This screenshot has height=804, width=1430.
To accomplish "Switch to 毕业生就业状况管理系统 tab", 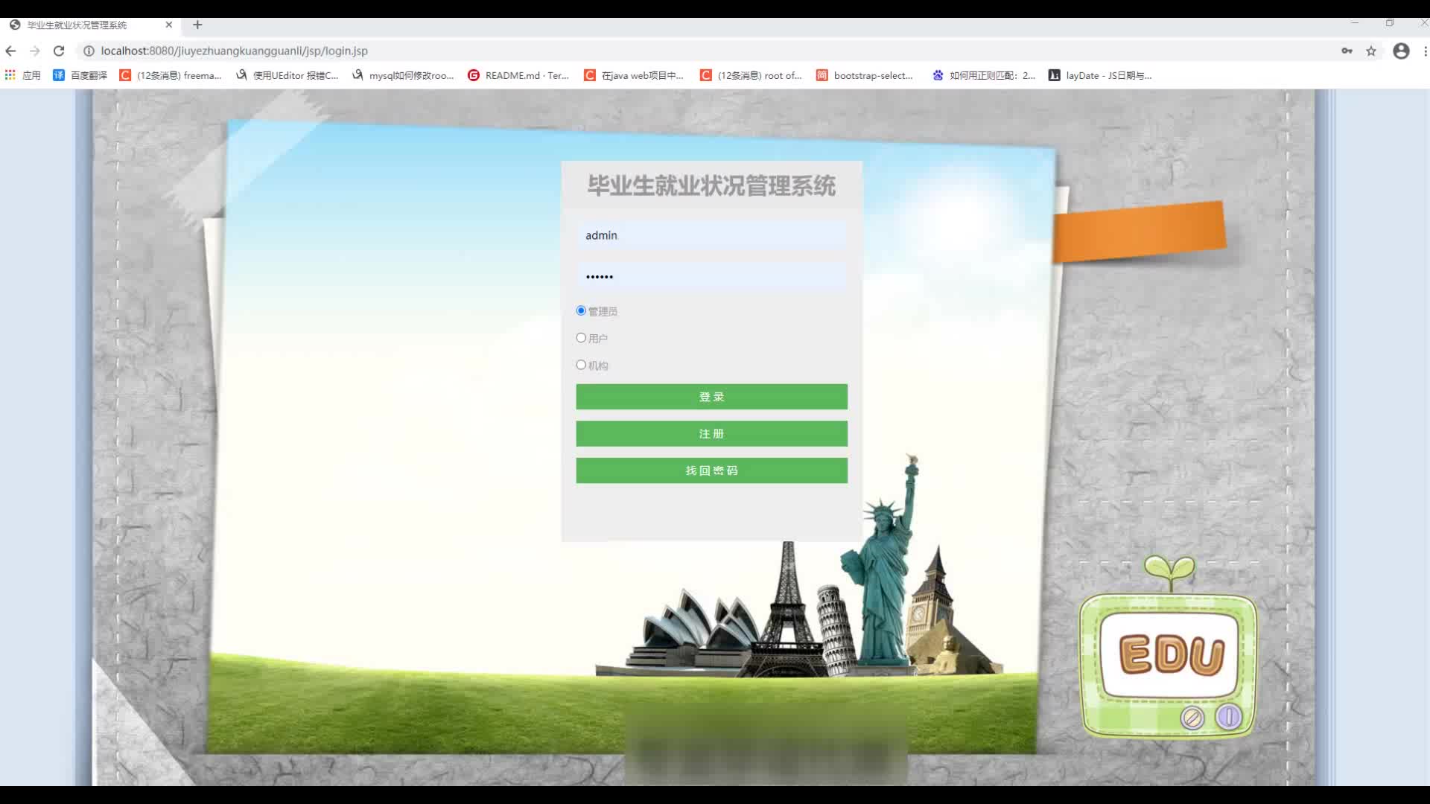I will [77, 25].
